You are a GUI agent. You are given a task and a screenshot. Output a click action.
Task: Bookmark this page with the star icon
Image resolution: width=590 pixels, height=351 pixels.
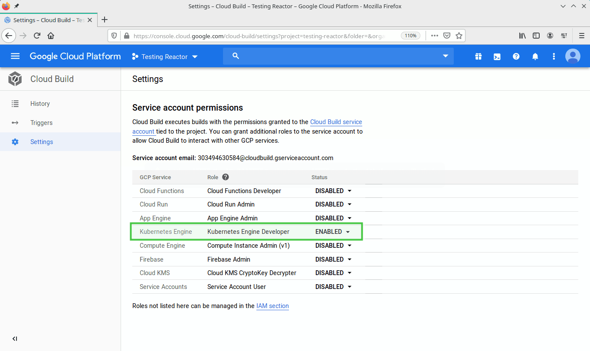459,36
